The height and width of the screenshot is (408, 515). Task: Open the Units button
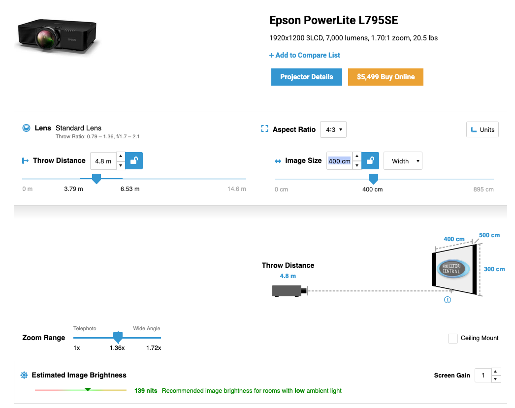click(x=483, y=129)
